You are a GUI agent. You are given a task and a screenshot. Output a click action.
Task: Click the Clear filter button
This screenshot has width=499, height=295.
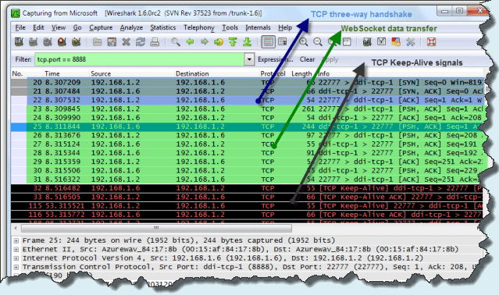click(307, 59)
